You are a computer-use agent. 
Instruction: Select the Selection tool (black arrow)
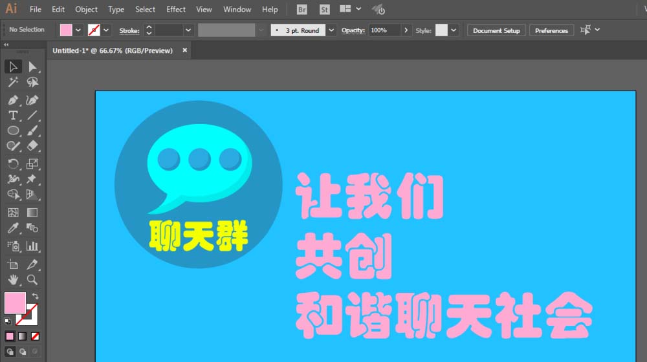coord(13,67)
